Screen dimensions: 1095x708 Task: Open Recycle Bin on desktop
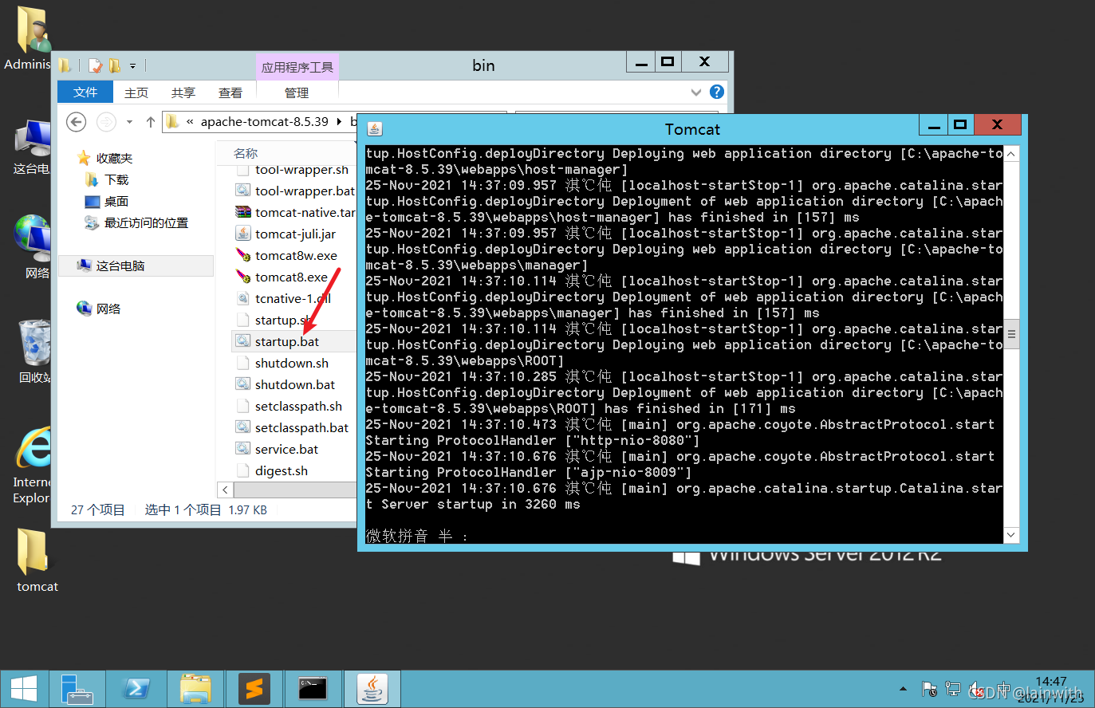click(33, 352)
